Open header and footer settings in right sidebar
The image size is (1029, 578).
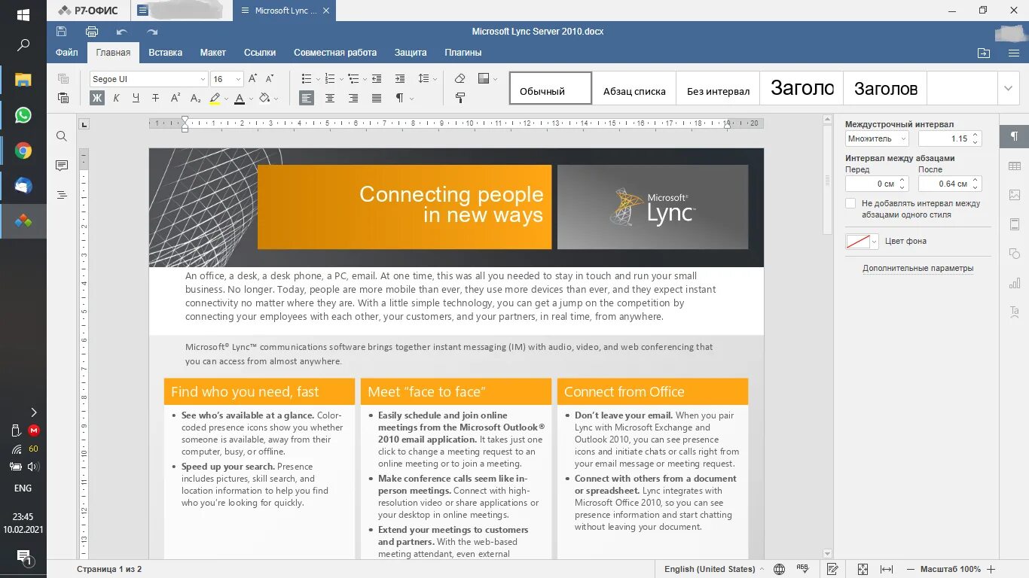point(1014,224)
